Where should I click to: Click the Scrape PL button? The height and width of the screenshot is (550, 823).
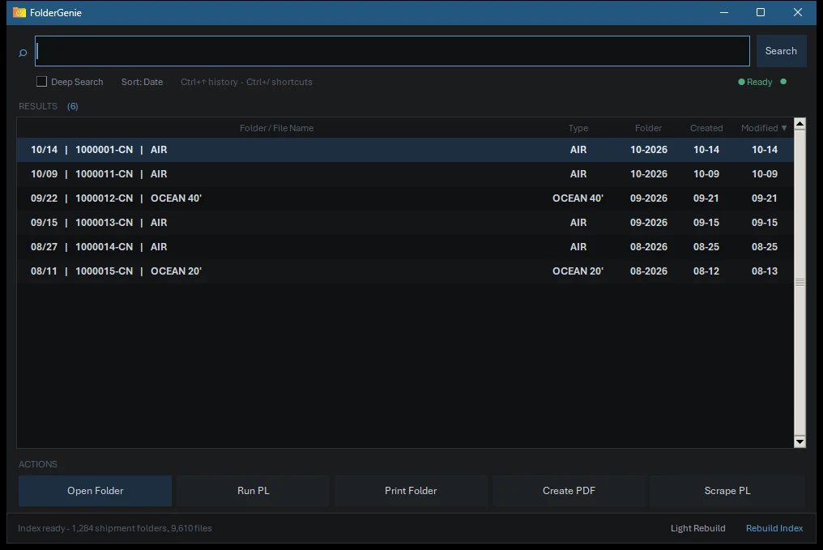pos(727,491)
